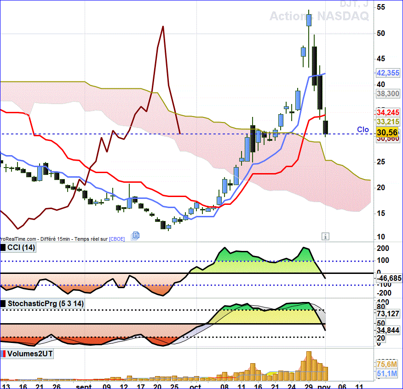Click the info icon at the chart's lower right
This screenshot has height=389, width=403.
325,236
